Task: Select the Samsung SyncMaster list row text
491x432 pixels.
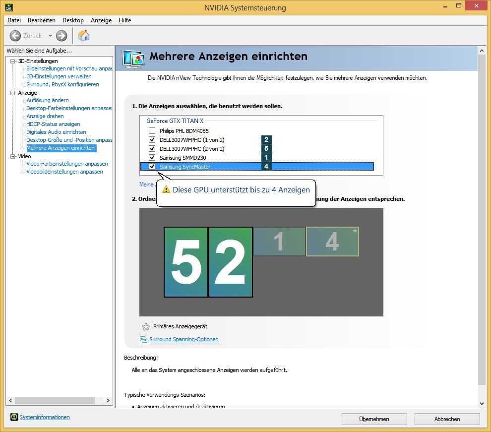Action: [185, 167]
